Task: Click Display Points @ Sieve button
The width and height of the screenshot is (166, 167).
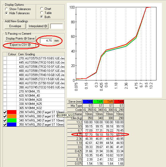Action: [20, 39]
